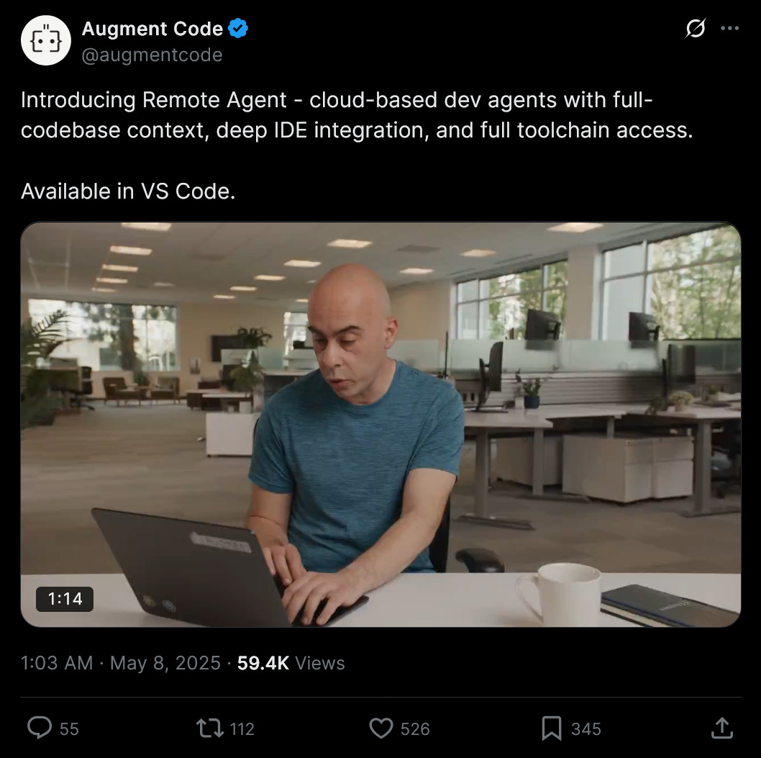Click the 55 replies count
The image size is (761, 758).
coord(69,729)
